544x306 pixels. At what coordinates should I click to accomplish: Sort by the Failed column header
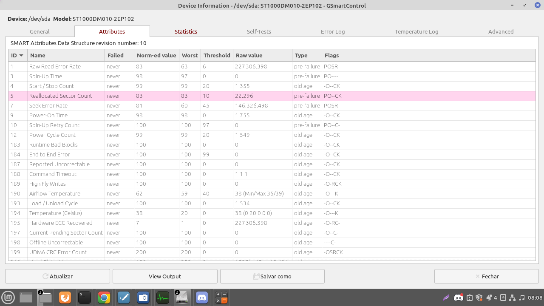tap(119, 55)
